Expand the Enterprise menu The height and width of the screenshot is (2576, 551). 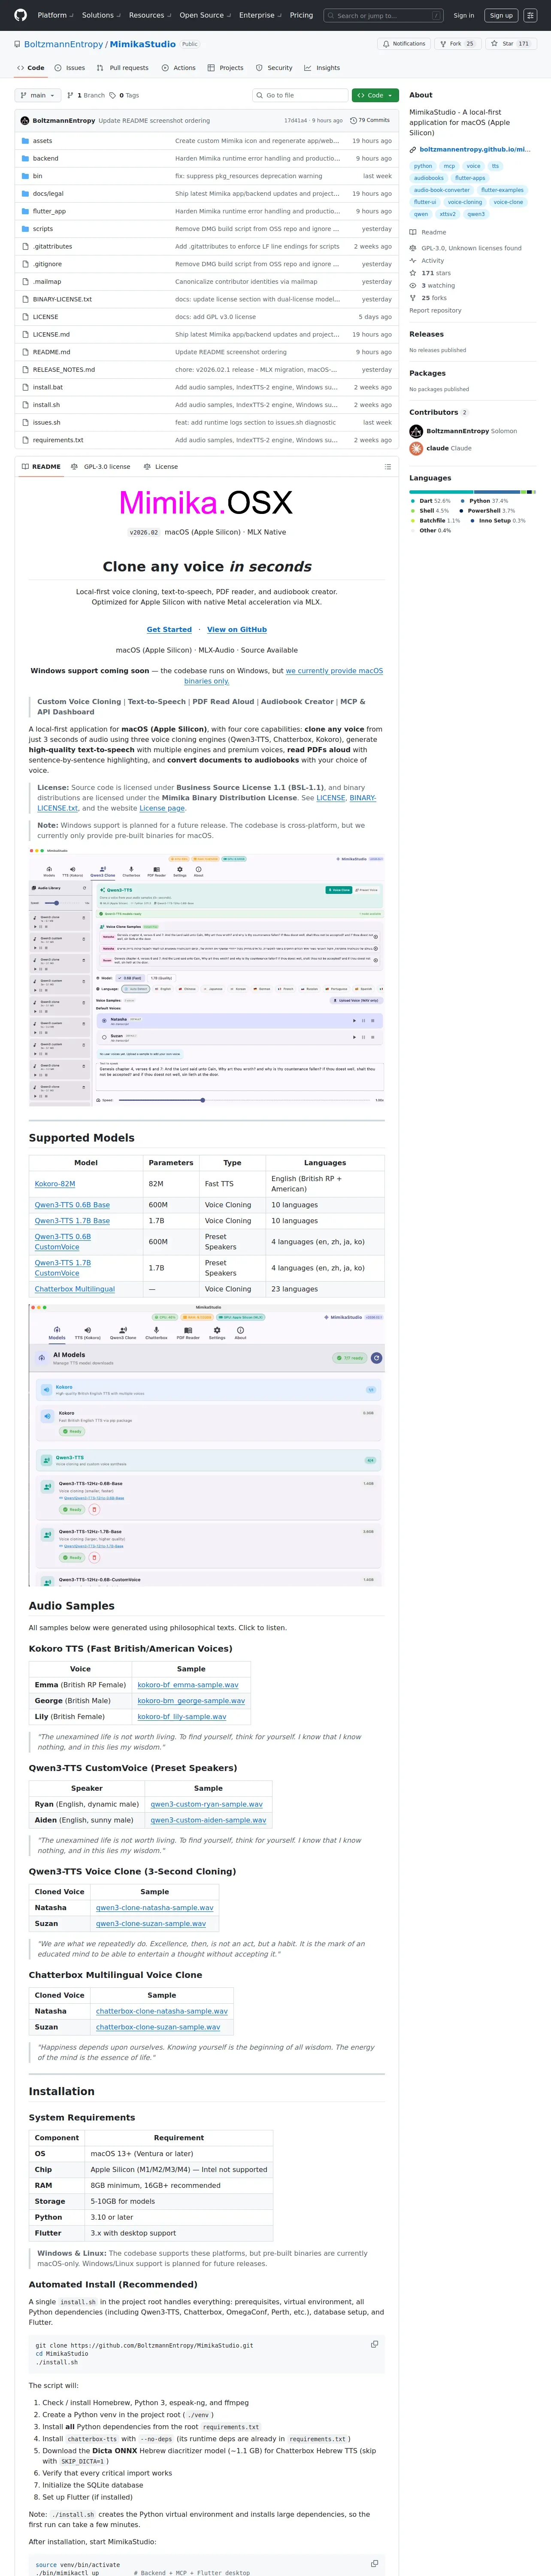260,15
